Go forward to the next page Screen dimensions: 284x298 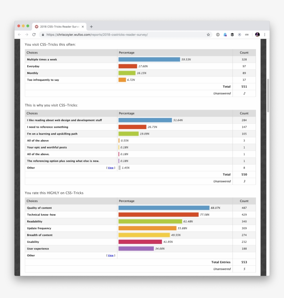pyautogui.click(x=27, y=35)
